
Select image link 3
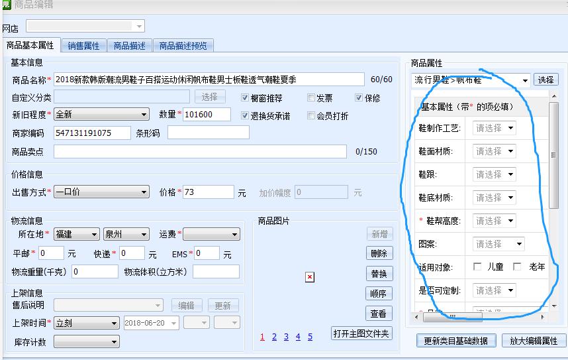[286, 337]
